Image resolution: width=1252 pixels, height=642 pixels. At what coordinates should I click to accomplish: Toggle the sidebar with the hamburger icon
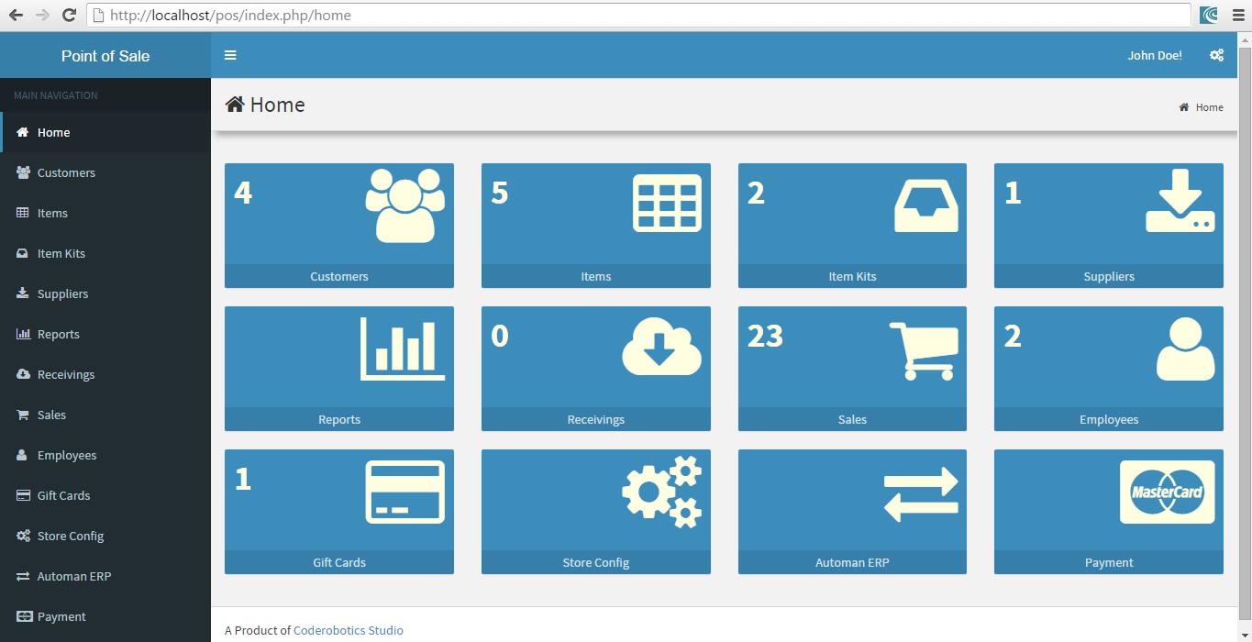230,55
